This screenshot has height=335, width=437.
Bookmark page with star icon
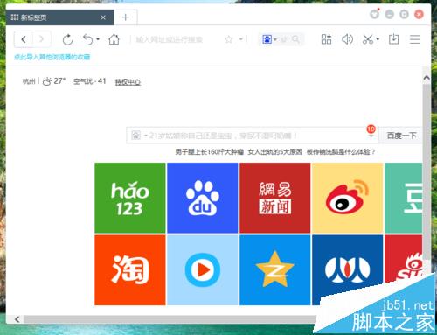(229, 39)
